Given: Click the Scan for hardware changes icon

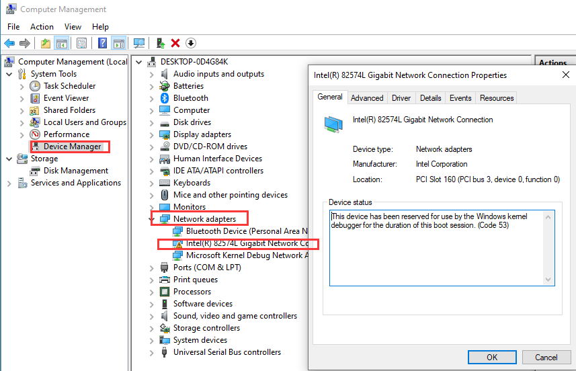Looking at the screenshot, I should click(x=139, y=43).
